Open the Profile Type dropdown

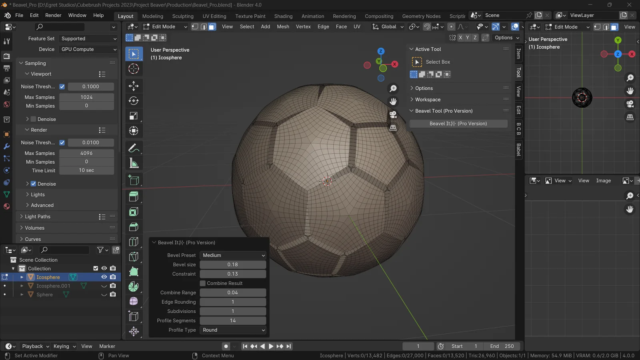point(233,330)
